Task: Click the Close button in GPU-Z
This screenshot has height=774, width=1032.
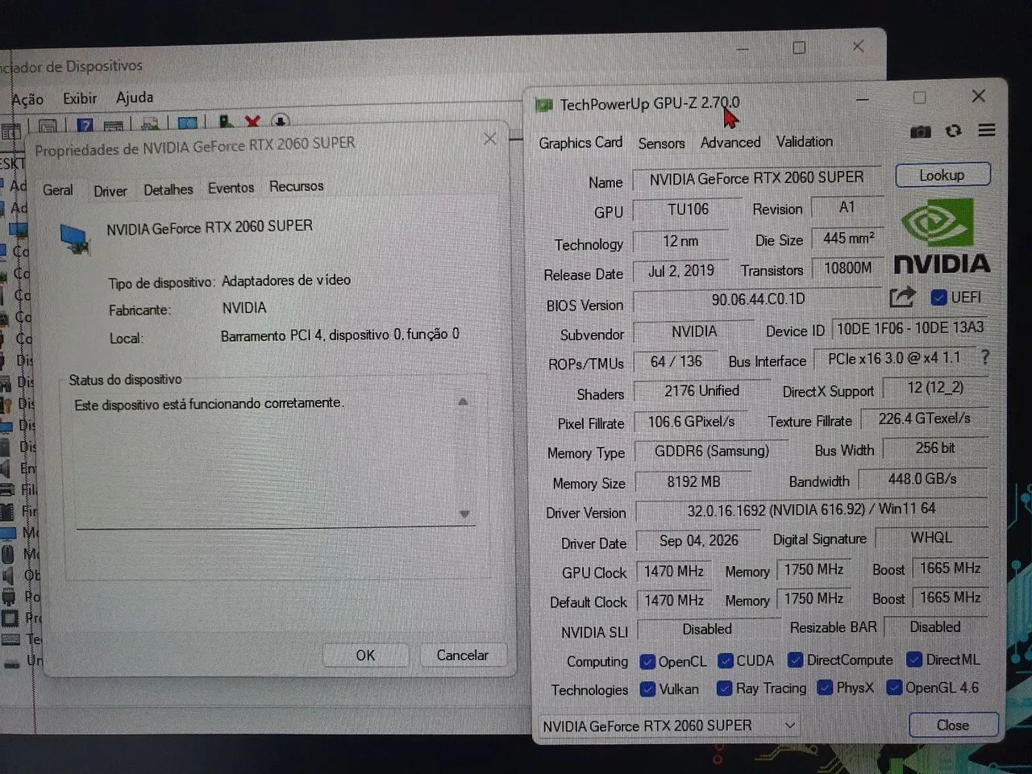Action: coord(953,726)
